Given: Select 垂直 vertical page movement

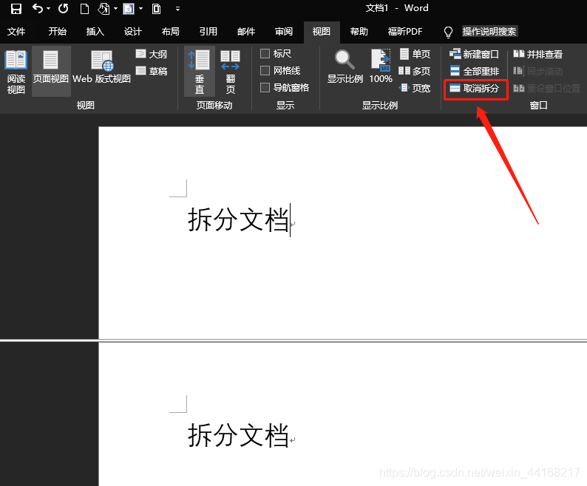Looking at the screenshot, I should click(200, 72).
